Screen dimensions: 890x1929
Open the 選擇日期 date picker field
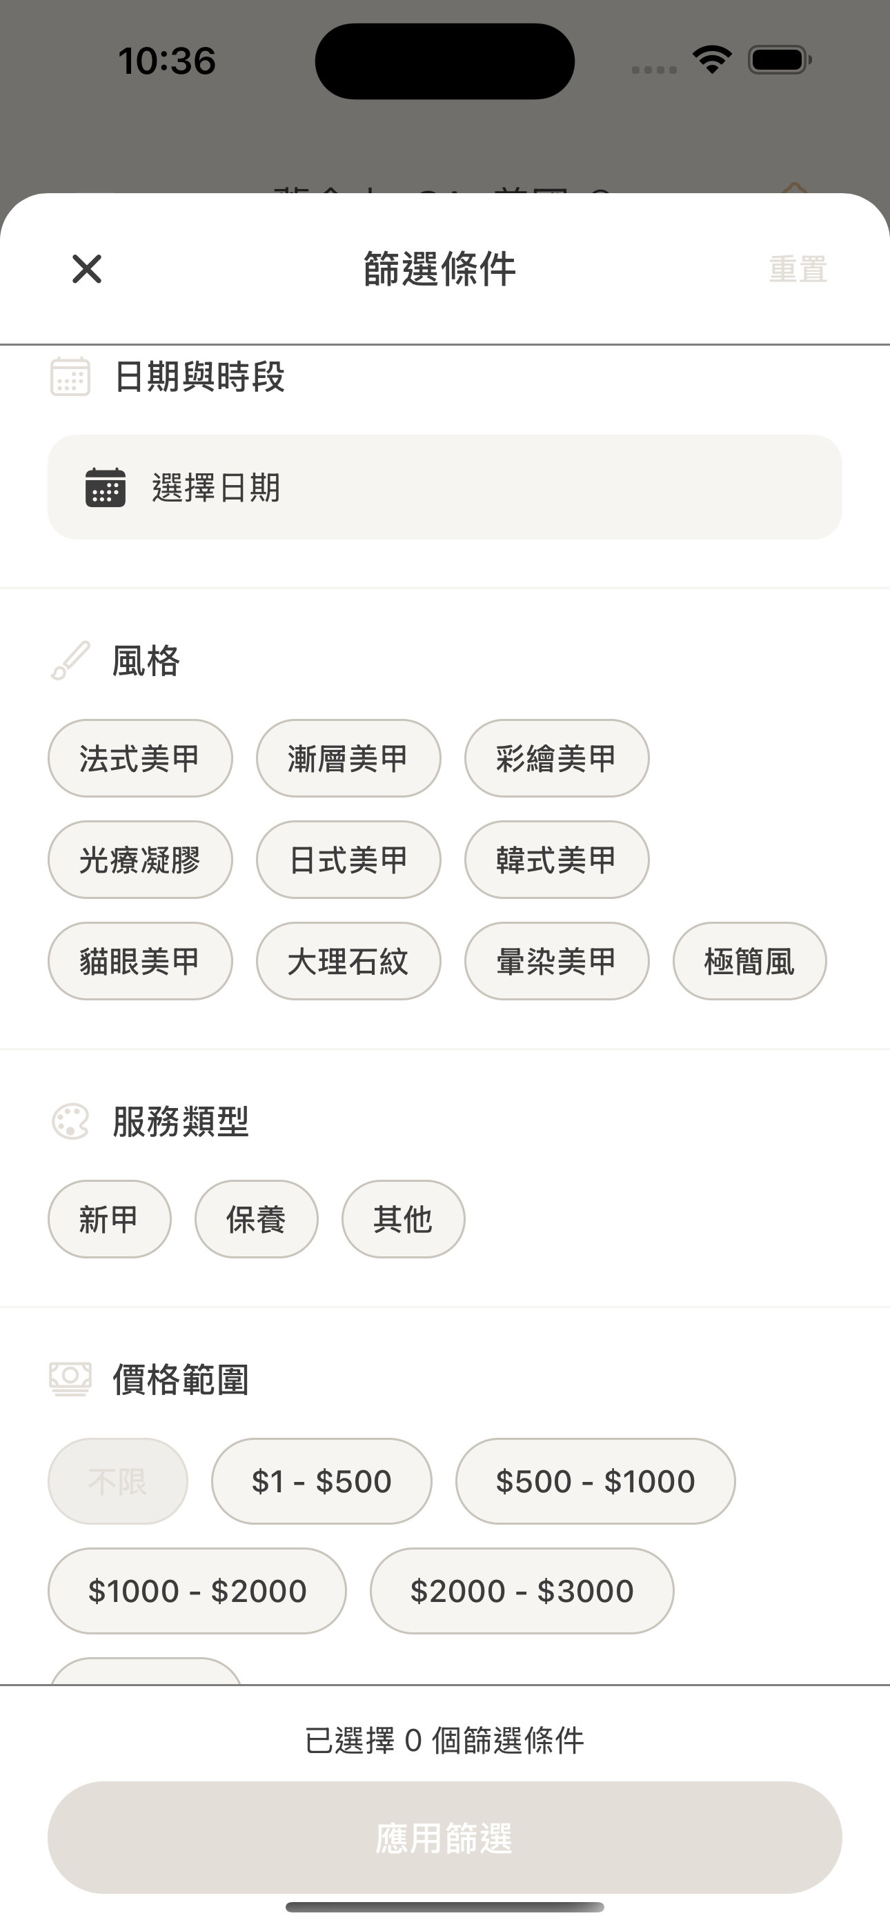(x=445, y=488)
